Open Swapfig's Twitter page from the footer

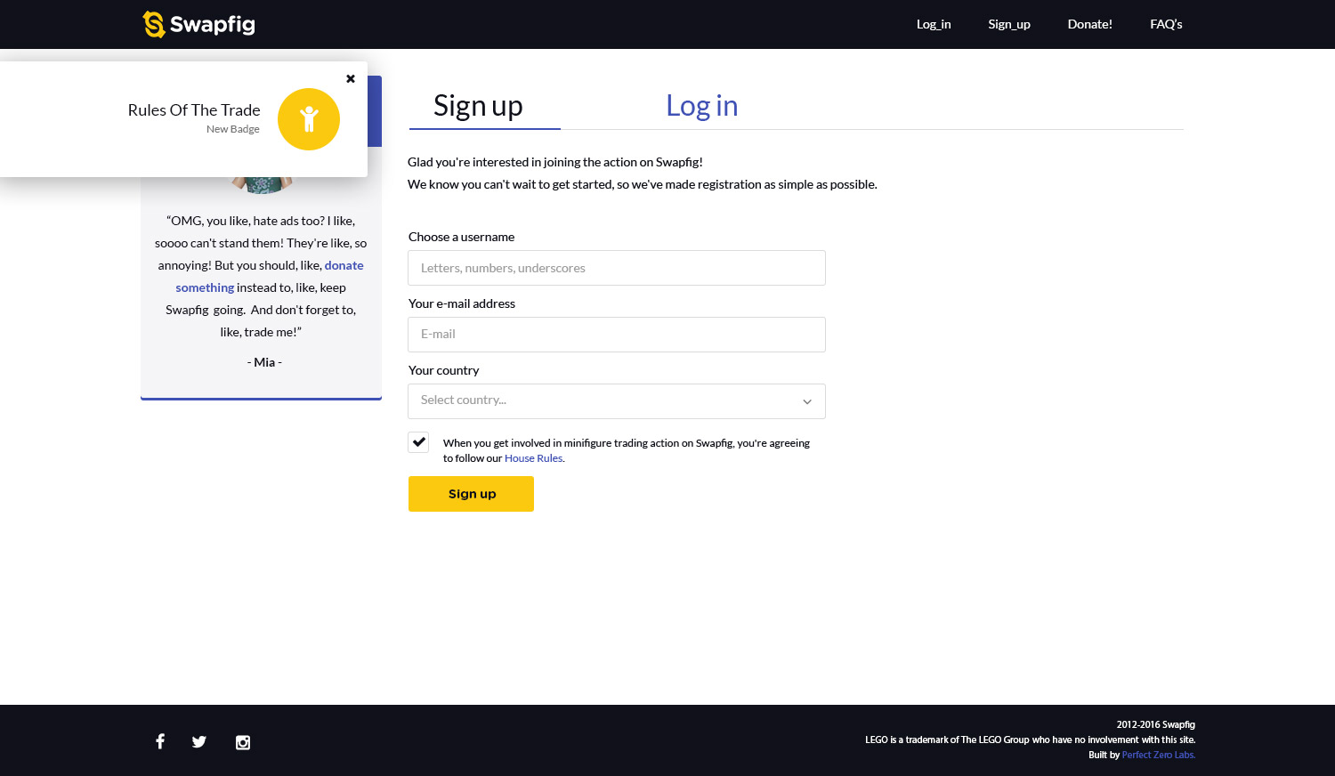click(199, 741)
